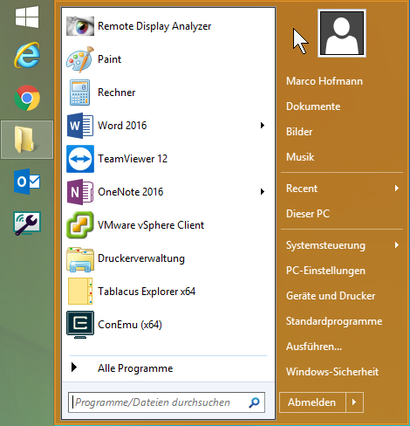Select Geräte und Drucker
The width and height of the screenshot is (410, 426).
[x=331, y=296]
